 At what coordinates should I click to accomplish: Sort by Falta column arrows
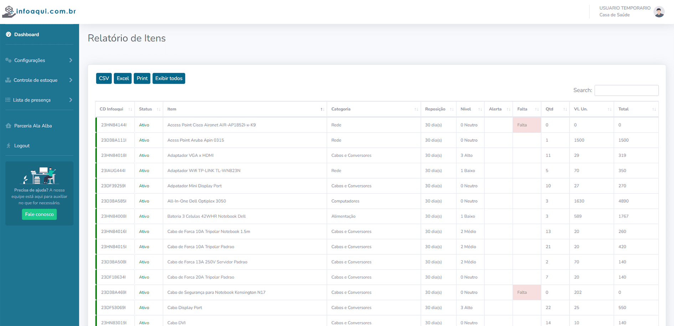(537, 109)
